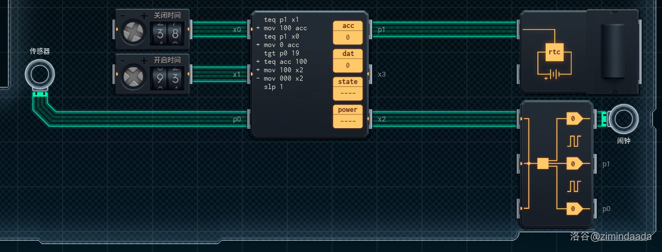Select the rtc clock chip
This screenshot has width=662, height=252.
pyautogui.click(x=554, y=53)
